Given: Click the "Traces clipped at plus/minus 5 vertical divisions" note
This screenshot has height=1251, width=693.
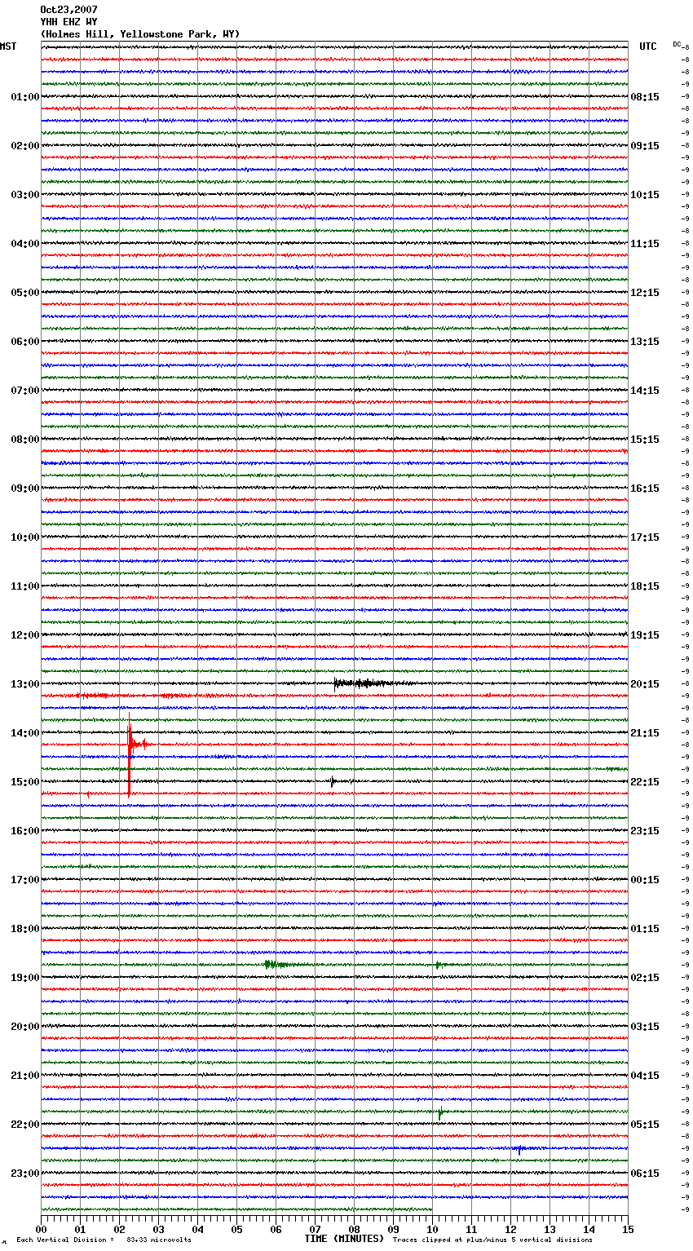Looking at the screenshot, I should click(492, 1240).
